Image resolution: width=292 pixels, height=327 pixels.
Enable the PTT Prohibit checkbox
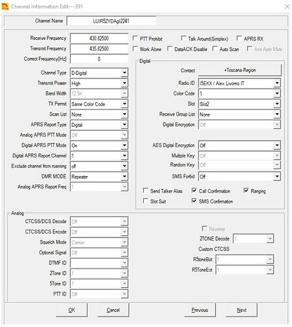coord(135,39)
